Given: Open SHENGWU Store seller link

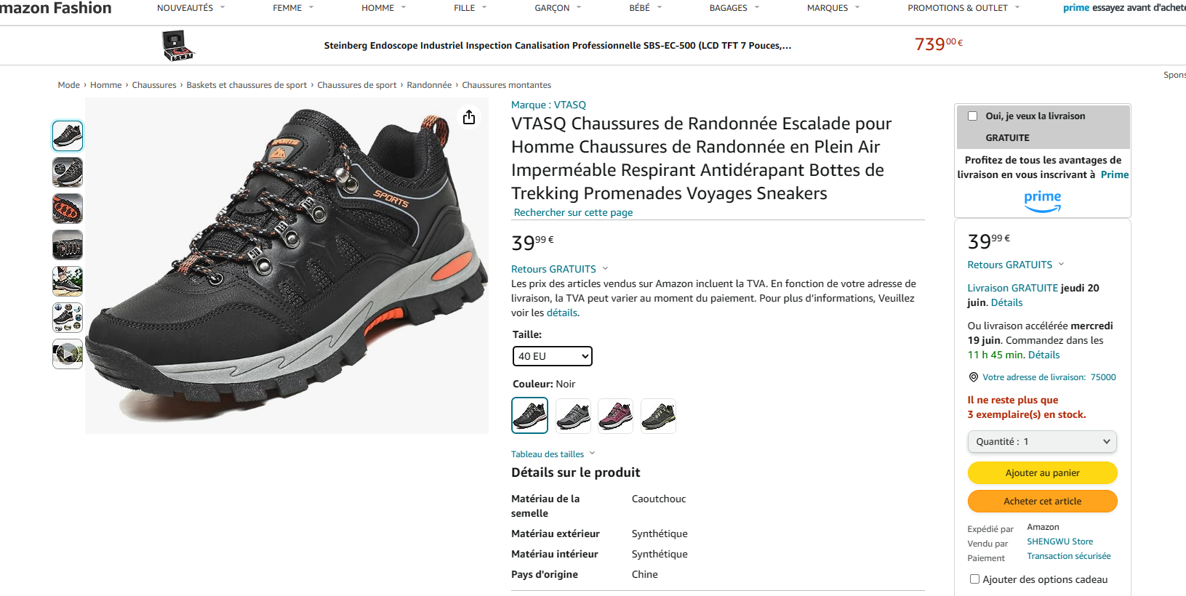Looking at the screenshot, I should pyautogui.click(x=1059, y=541).
